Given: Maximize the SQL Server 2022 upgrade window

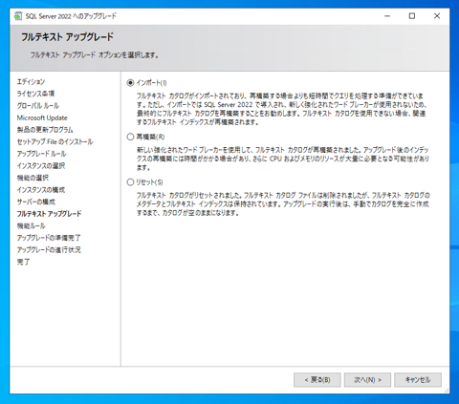Looking at the screenshot, I should pyautogui.click(x=412, y=16).
